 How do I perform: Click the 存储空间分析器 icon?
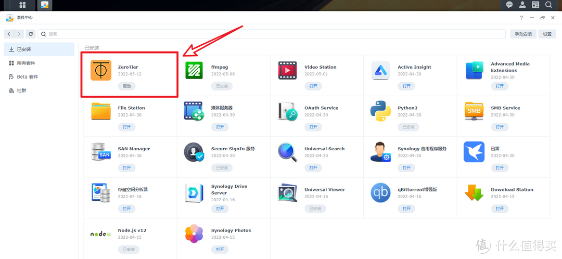click(x=101, y=193)
